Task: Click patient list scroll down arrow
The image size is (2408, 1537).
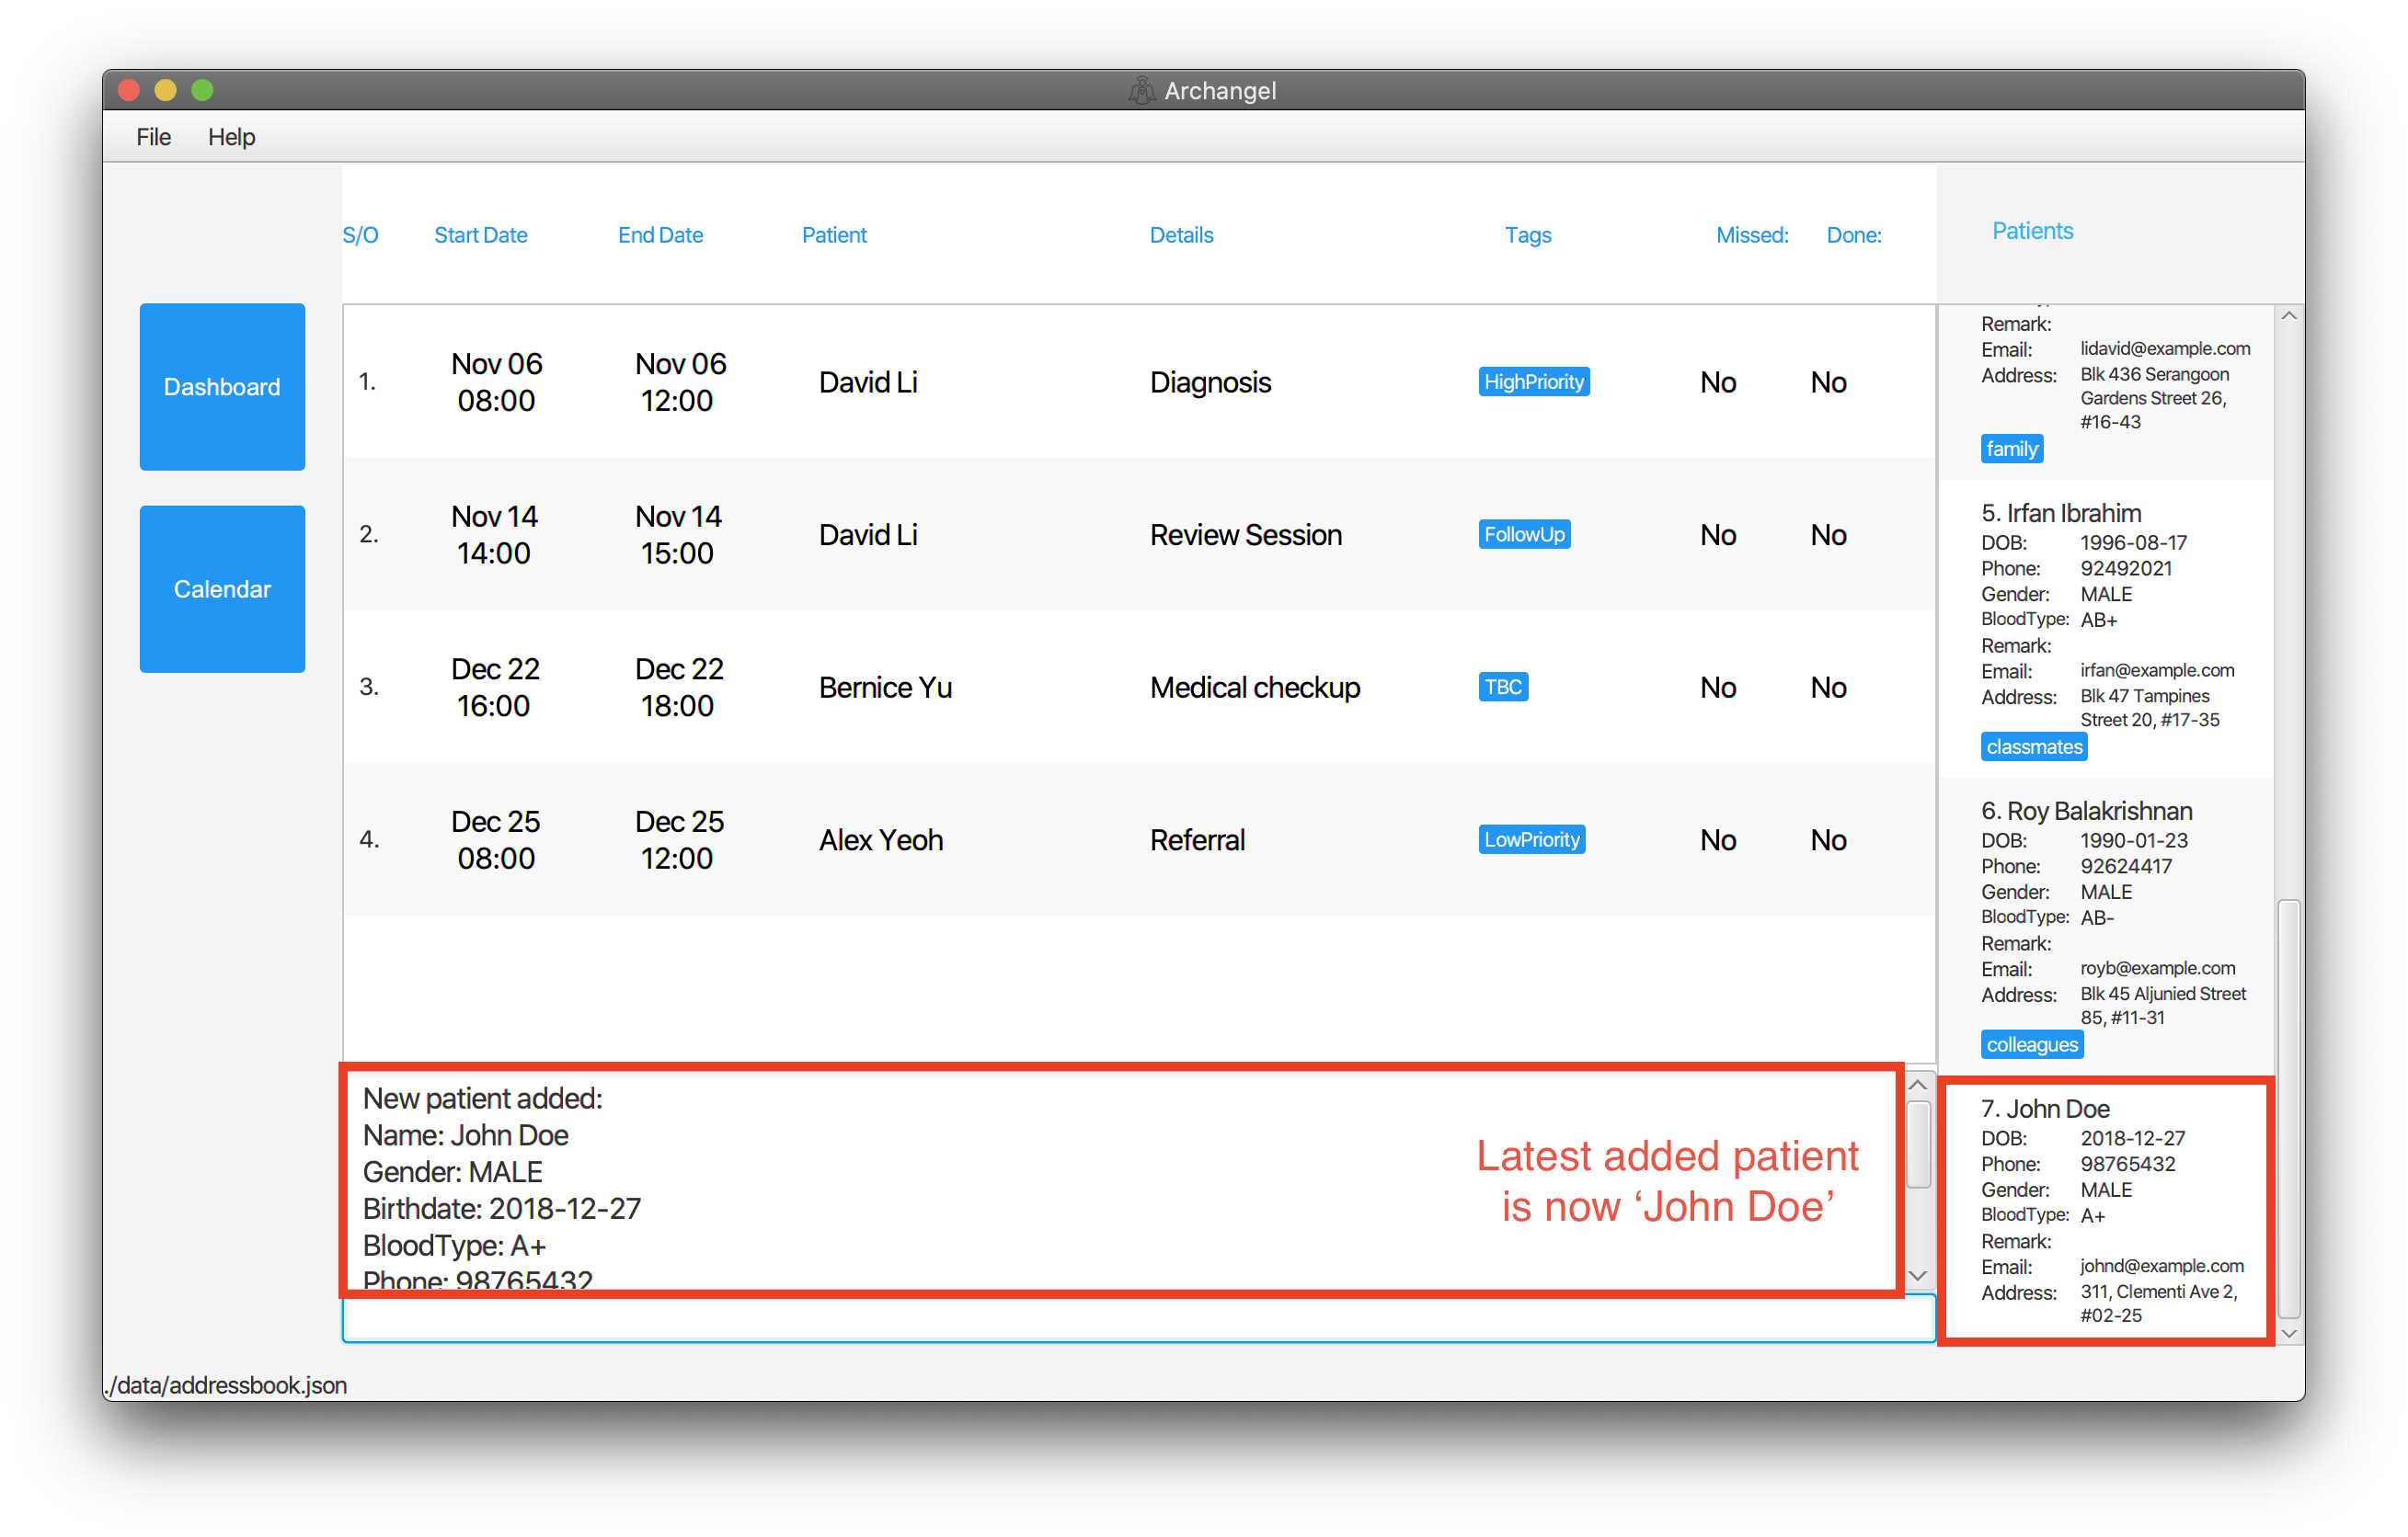Action: point(2288,1333)
